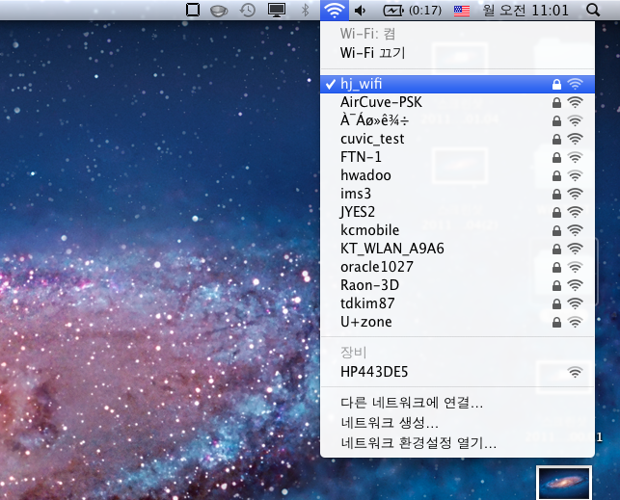
Task: Connect to AirCuve-PSK network
Action: pyautogui.click(x=457, y=102)
